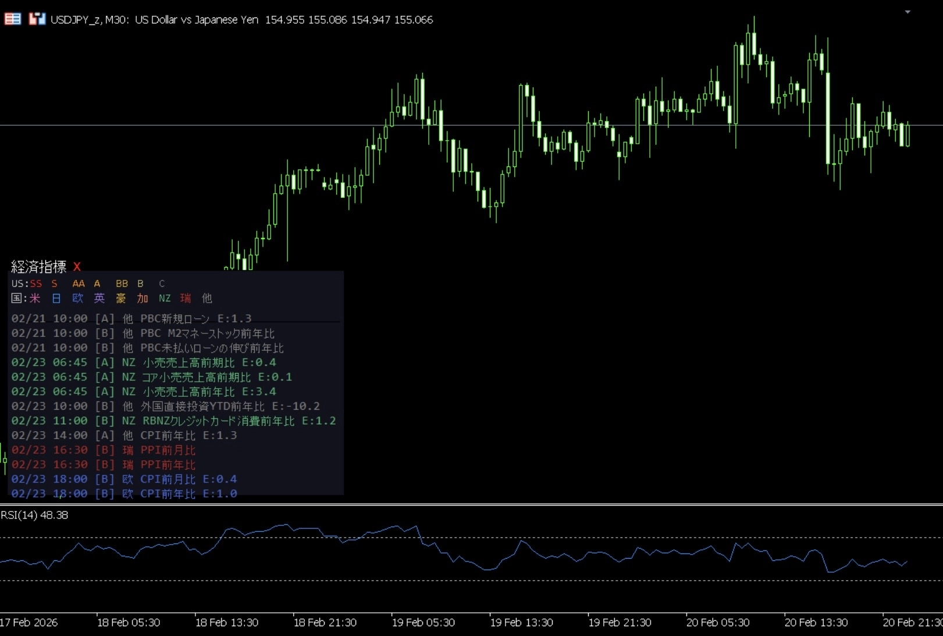Select the RBNZクレジットカード消費前年比 event row

coord(173,421)
